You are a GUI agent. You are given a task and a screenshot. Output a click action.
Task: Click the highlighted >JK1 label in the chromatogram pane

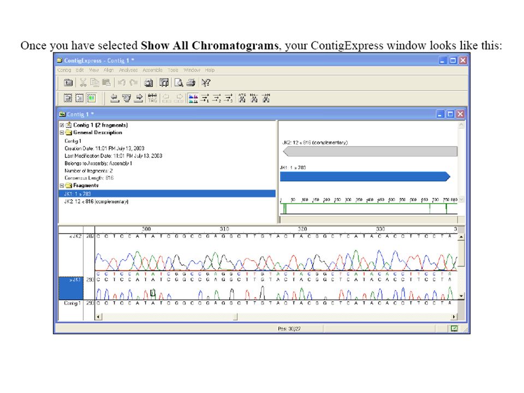point(71,288)
